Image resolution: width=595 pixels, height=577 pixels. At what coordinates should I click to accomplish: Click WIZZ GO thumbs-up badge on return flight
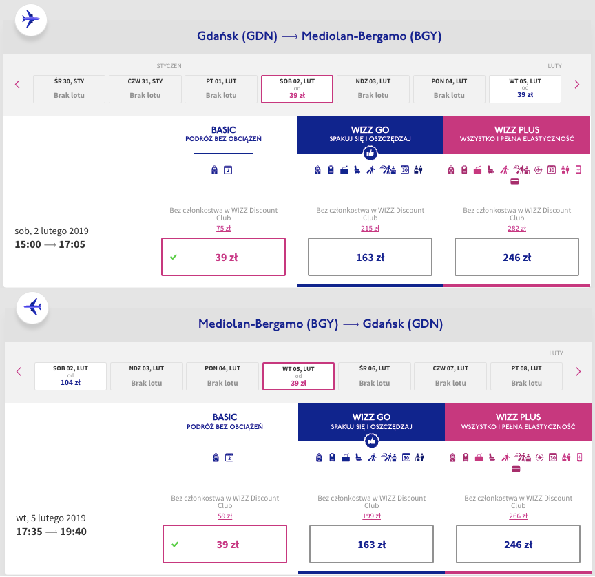(371, 441)
